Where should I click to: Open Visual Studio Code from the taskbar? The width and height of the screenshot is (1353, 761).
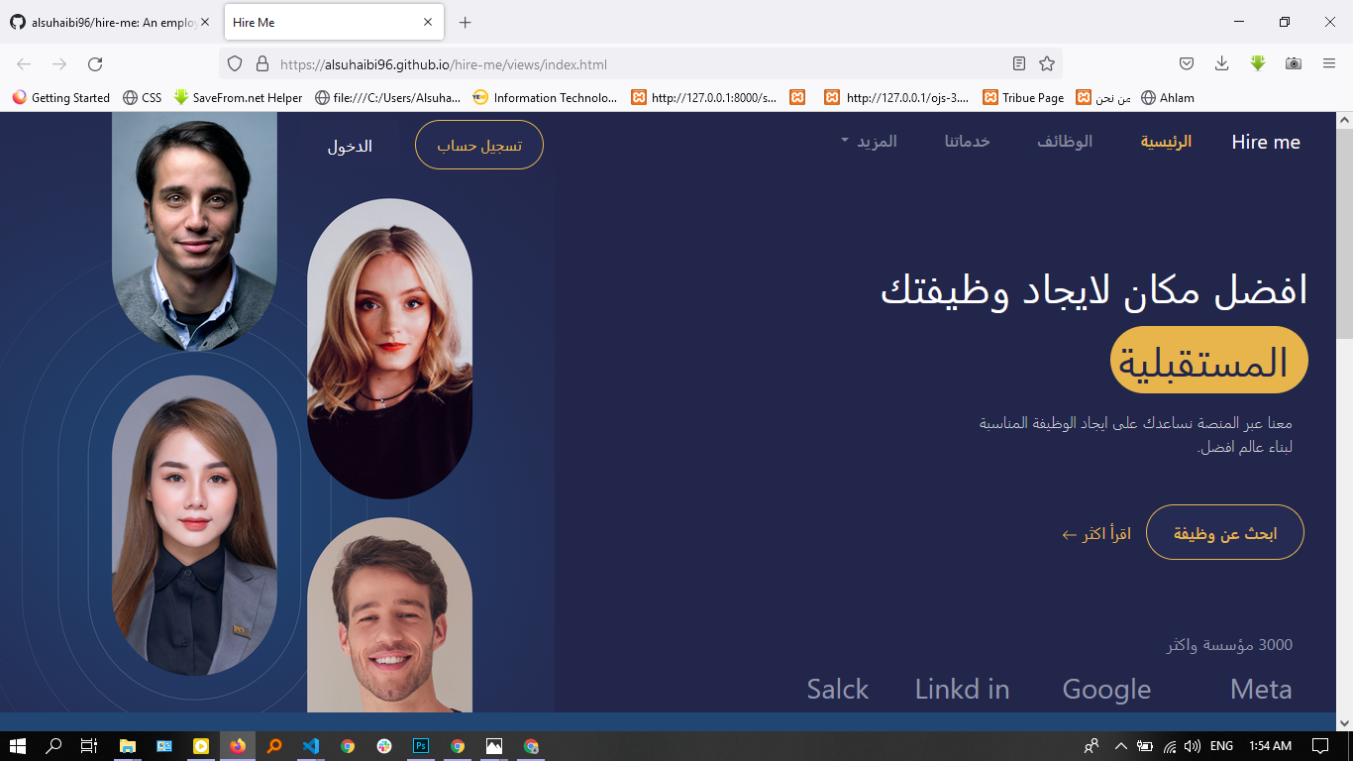[x=310, y=745]
